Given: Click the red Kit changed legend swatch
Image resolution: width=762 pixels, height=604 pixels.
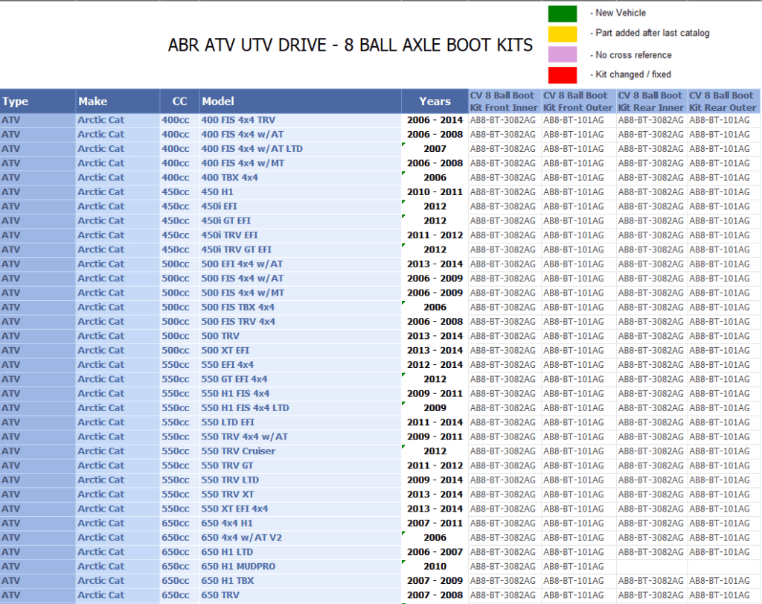Looking at the screenshot, I should [562, 74].
